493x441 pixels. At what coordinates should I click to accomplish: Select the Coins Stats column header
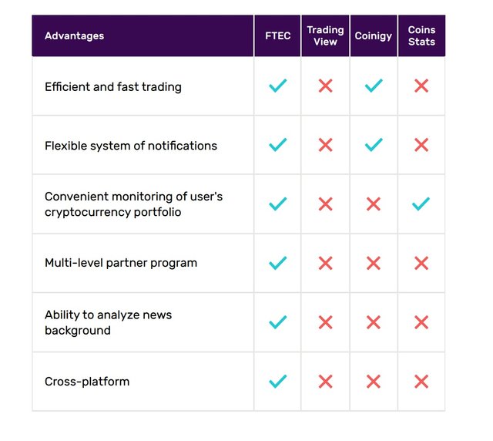click(x=421, y=35)
